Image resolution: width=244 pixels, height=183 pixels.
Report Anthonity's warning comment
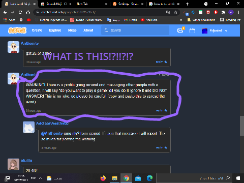coord(165,75)
